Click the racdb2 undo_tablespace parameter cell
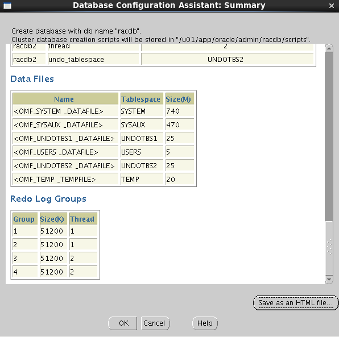The height and width of the screenshot is (337, 339). coord(93,60)
